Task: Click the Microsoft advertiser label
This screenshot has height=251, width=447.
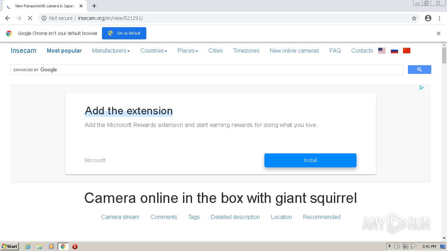Action: tap(95, 160)
